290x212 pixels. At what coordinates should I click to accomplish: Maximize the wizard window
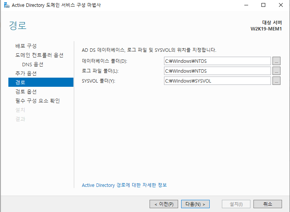pos(263,5)
